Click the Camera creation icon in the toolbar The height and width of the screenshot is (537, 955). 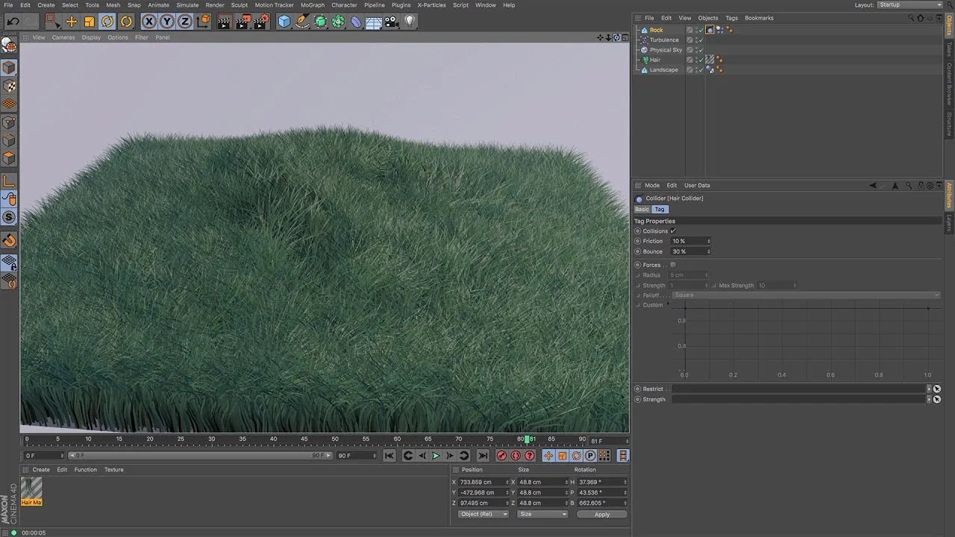[391, 22]
